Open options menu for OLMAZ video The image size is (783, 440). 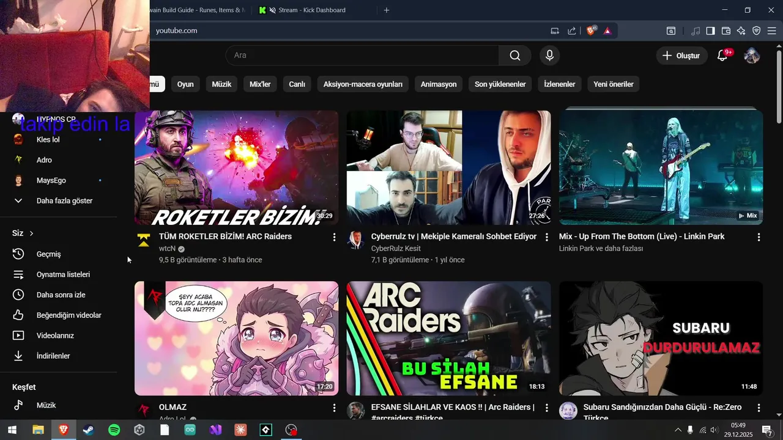[334, 408]
